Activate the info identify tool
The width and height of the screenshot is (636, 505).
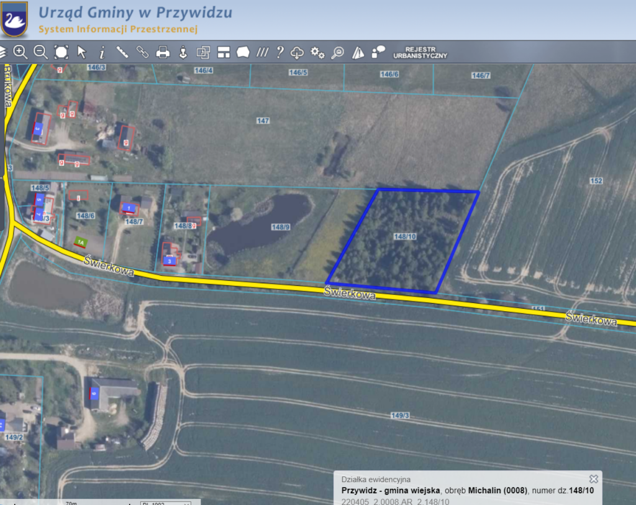(102, 53)
